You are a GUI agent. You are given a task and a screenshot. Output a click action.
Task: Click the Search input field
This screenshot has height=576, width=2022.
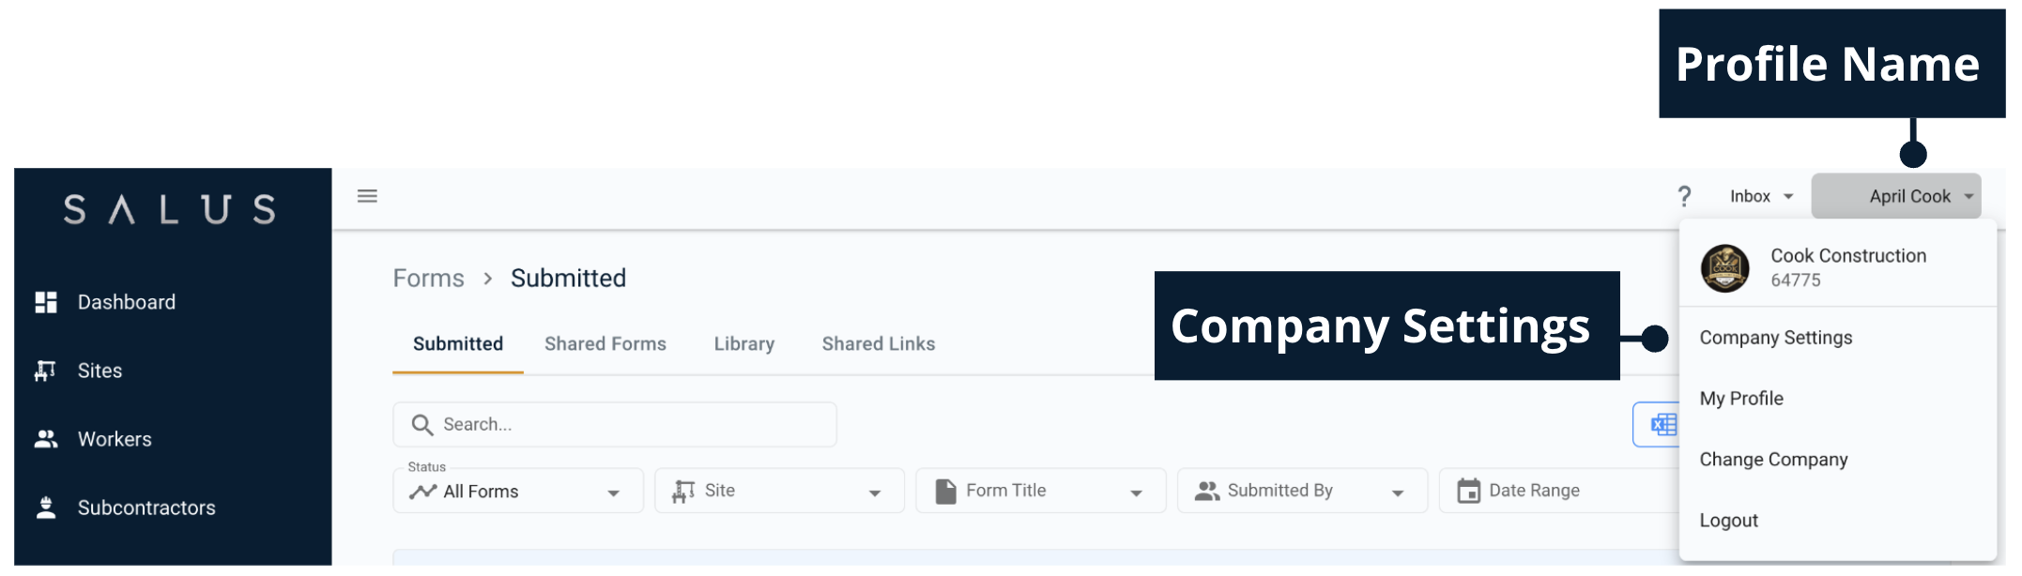point(629,425)
